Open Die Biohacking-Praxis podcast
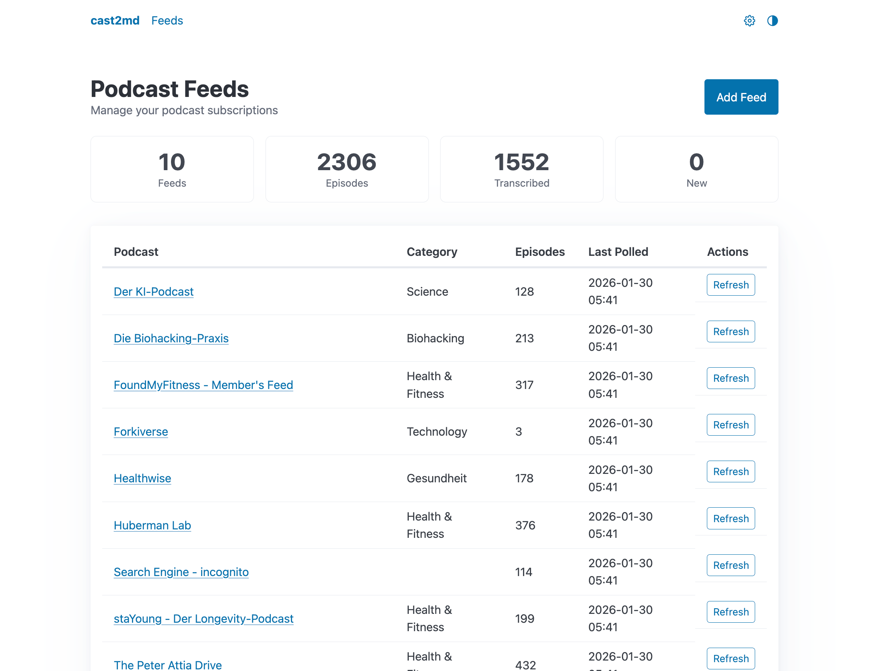This screenshot has height=671, width=869. (171, 338)
